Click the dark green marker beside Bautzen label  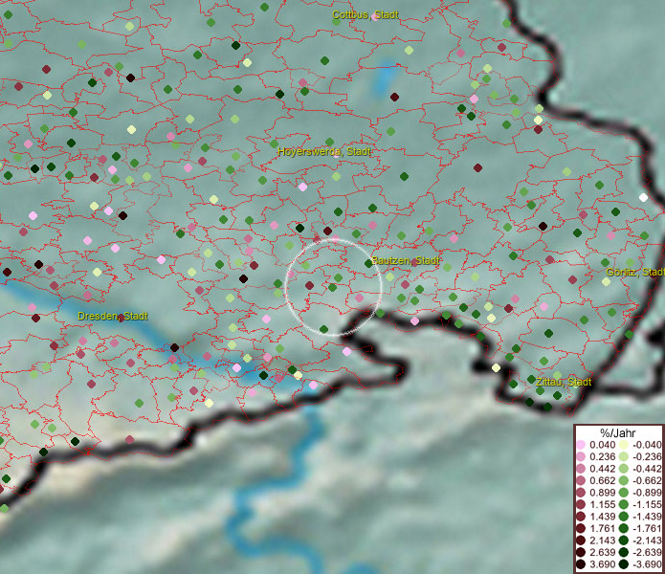tap(368, 263)
